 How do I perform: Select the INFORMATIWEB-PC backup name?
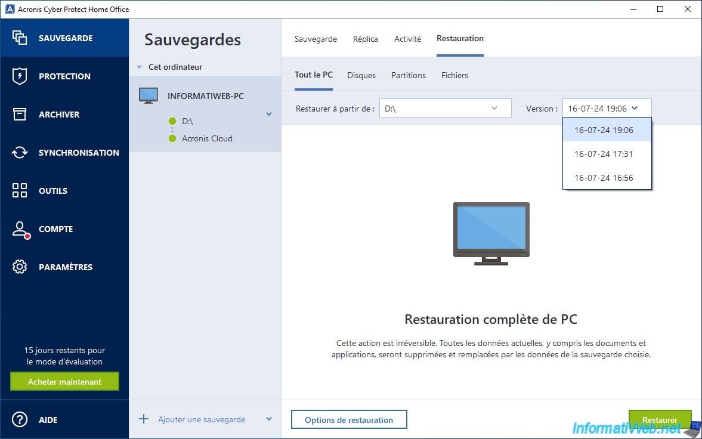pyautogui.click(x=206, y=96)
